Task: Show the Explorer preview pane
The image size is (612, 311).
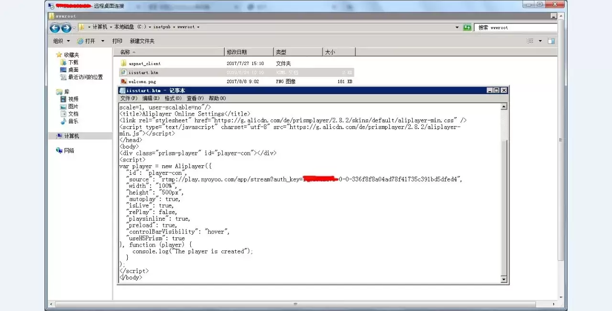Action: tap(551, 41)
